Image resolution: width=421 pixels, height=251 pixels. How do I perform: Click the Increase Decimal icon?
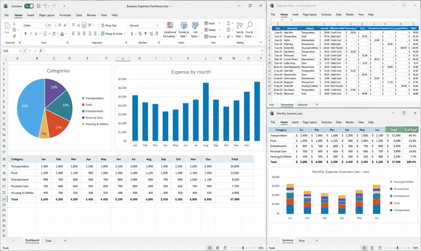(151, 34)
